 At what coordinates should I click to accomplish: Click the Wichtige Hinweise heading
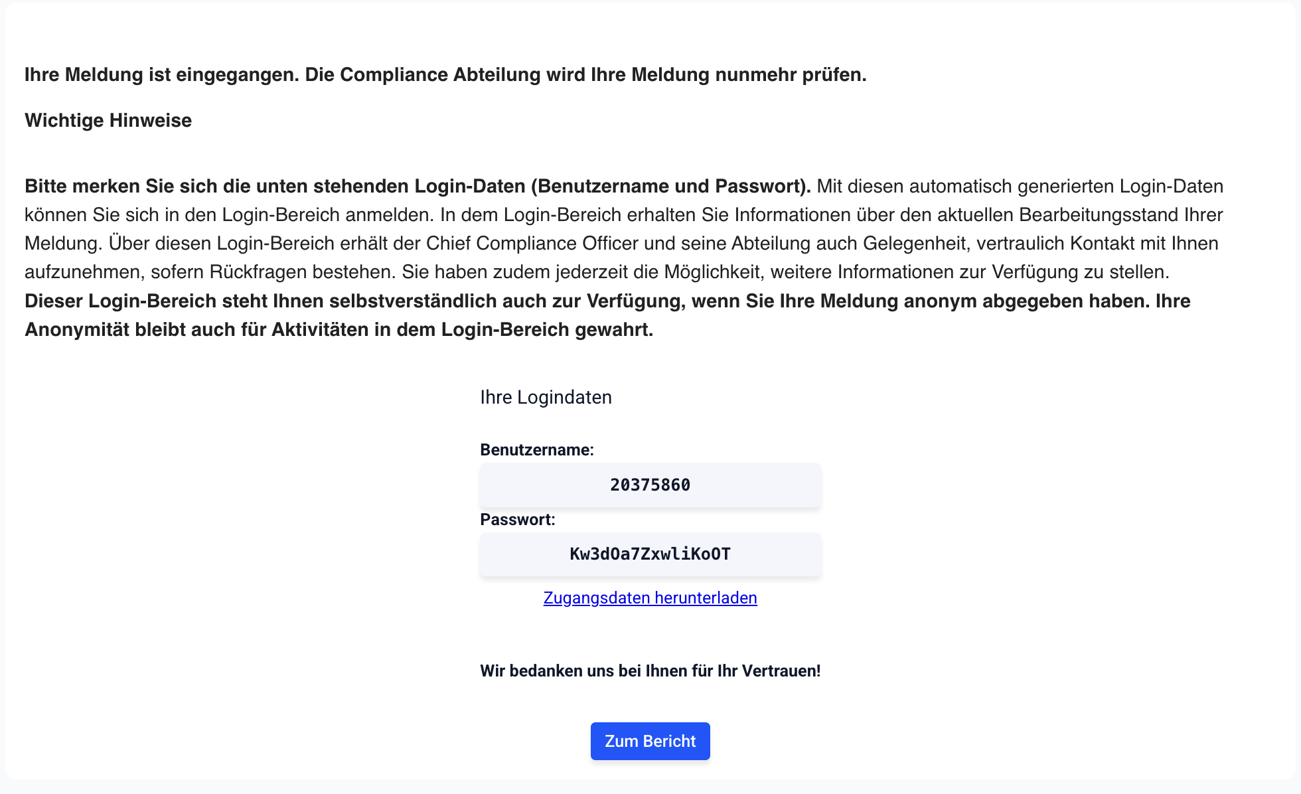108,121
